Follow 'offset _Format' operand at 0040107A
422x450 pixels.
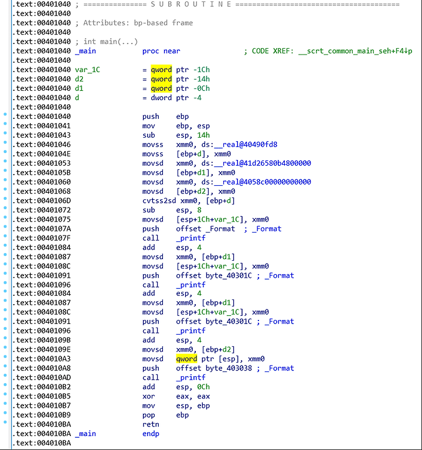pyautogui.click(x=205, y=229)
